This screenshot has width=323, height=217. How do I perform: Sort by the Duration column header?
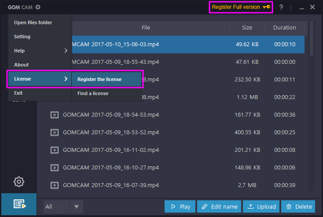coord(284,28)
